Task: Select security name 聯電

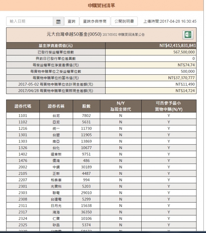Action: 56,193
